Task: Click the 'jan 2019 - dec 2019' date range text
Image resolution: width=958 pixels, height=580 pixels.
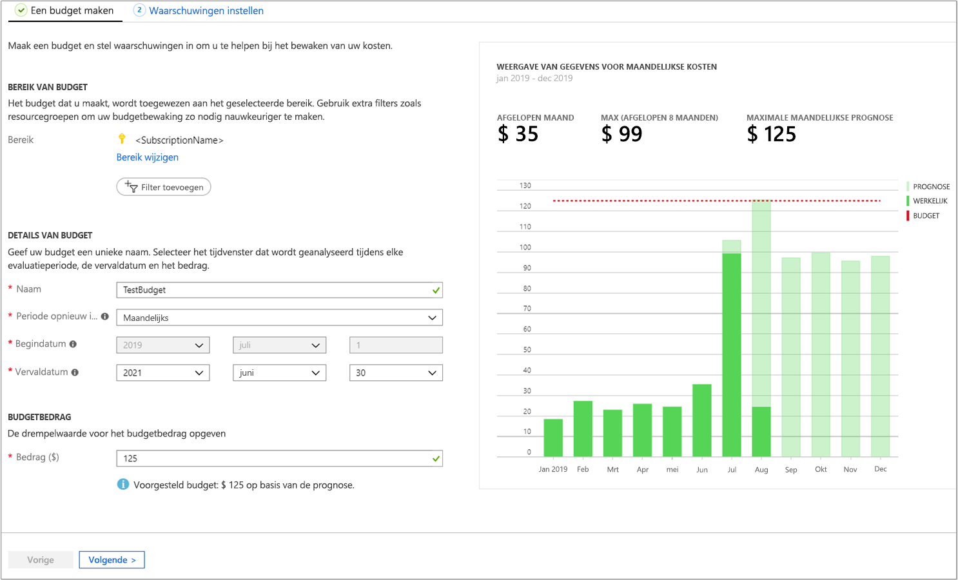Action: [x=534, y=78]
